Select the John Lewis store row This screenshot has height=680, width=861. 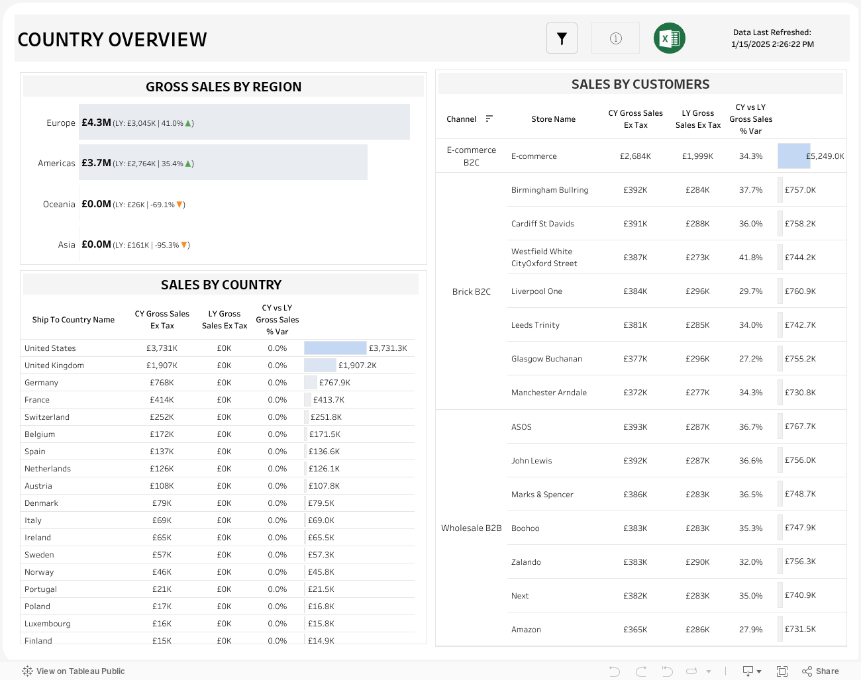[x=677, y=460]
